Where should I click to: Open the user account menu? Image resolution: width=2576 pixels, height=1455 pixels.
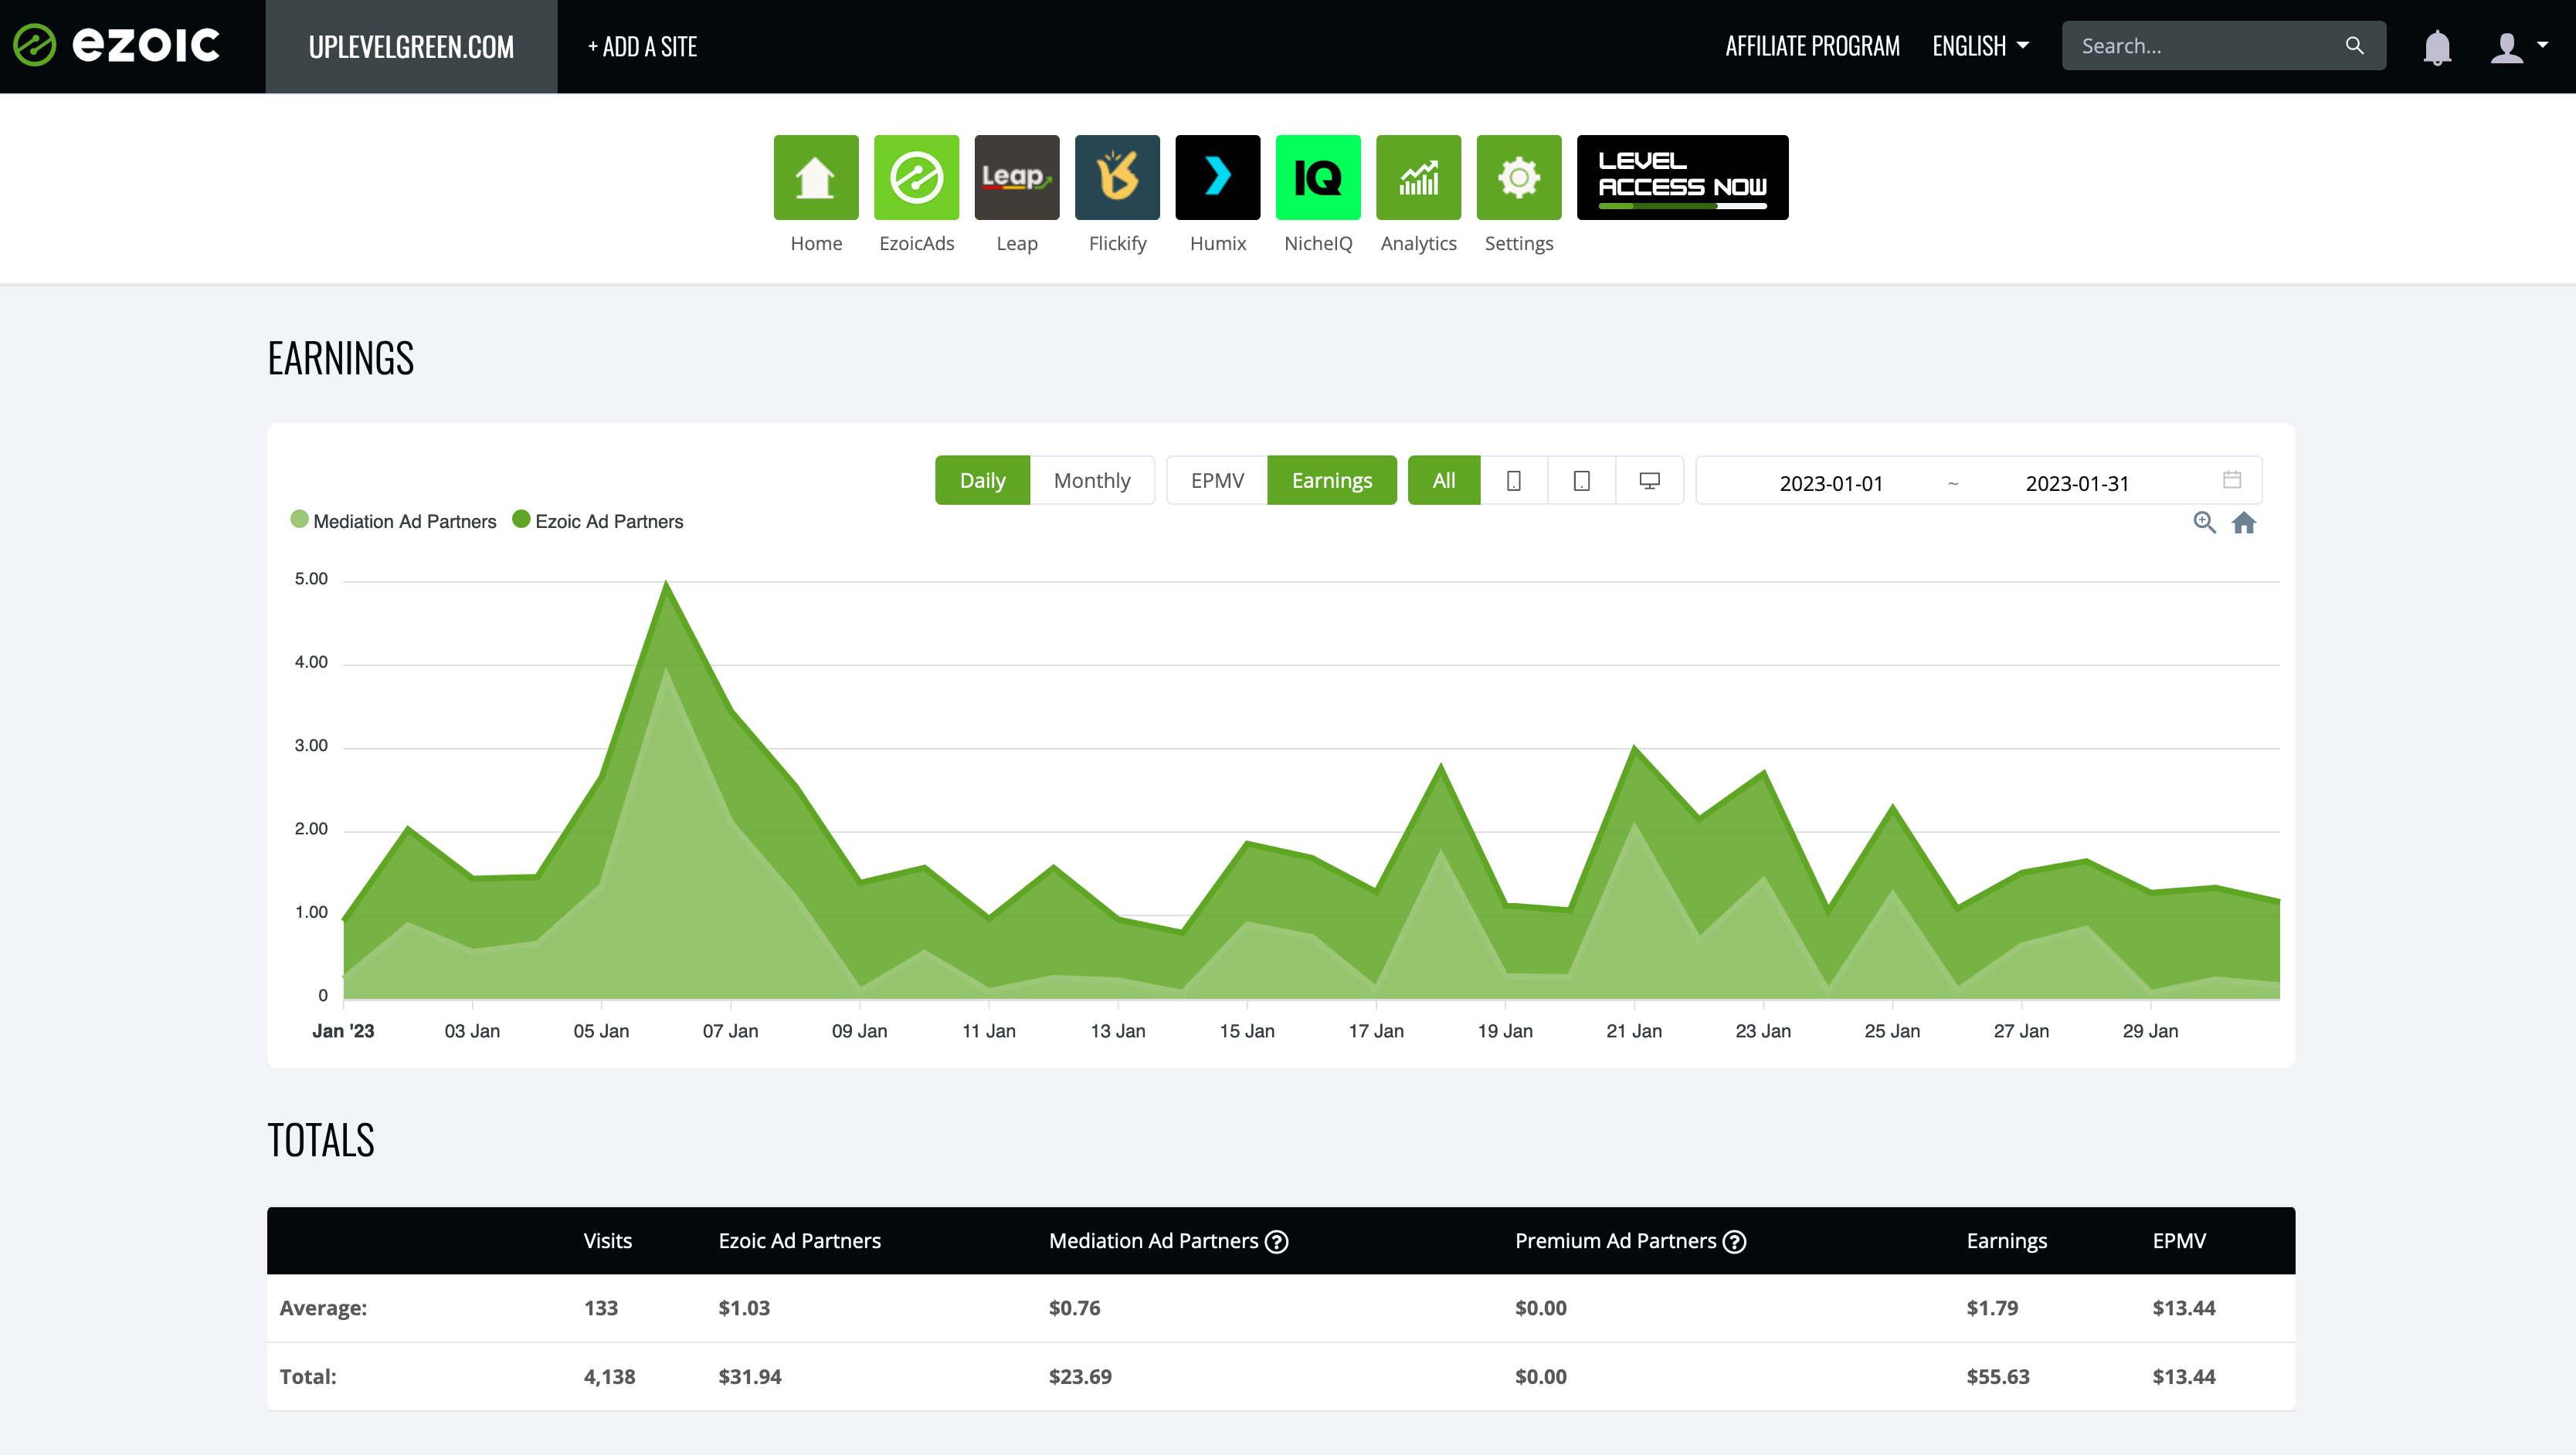click(2518, 47)
